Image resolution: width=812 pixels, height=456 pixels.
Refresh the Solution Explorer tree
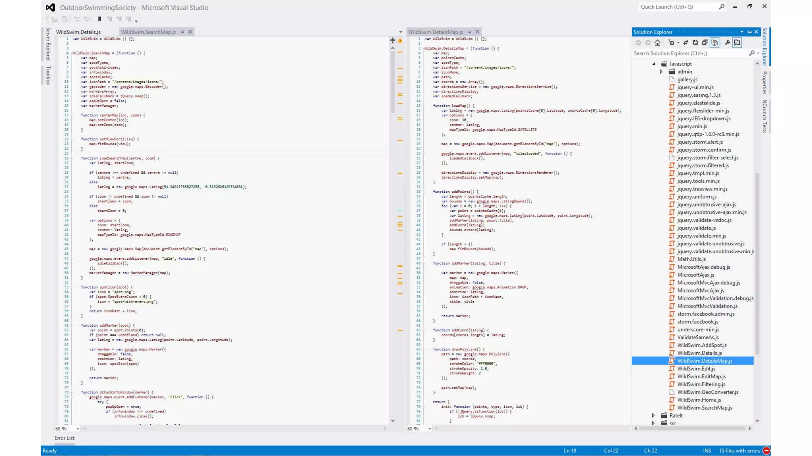[x=695, y=43]
